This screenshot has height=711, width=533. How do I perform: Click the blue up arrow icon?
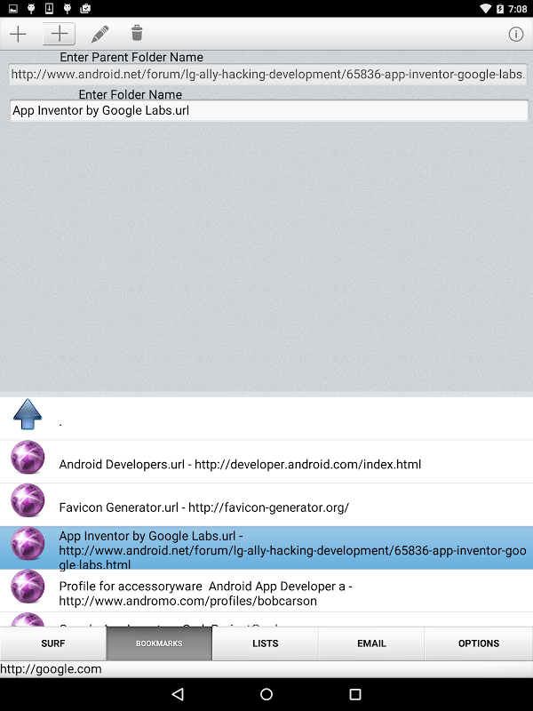click(x=28, y=414)
